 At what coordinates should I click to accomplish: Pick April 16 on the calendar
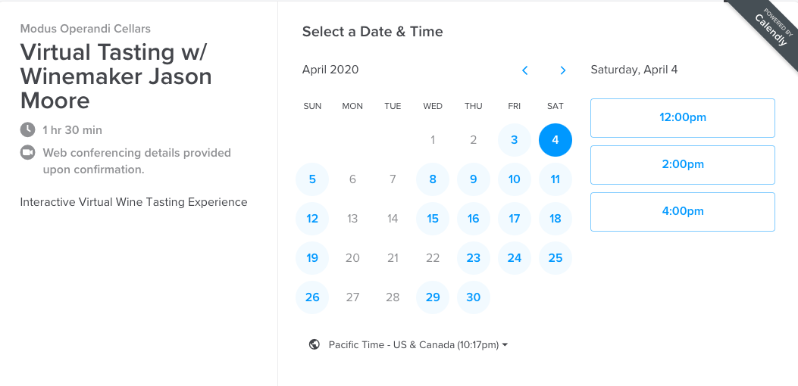(474, 219)
